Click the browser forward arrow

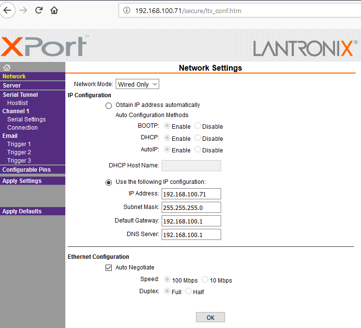(x=23, y=10)
